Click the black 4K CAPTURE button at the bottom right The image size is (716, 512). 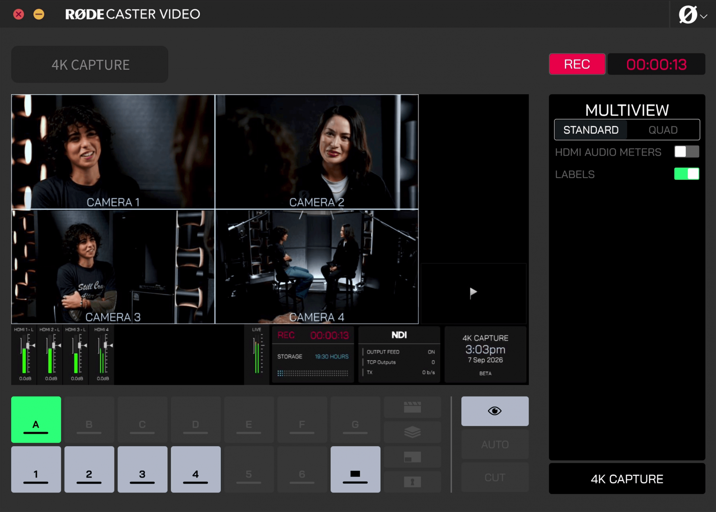tap(627, 479)
